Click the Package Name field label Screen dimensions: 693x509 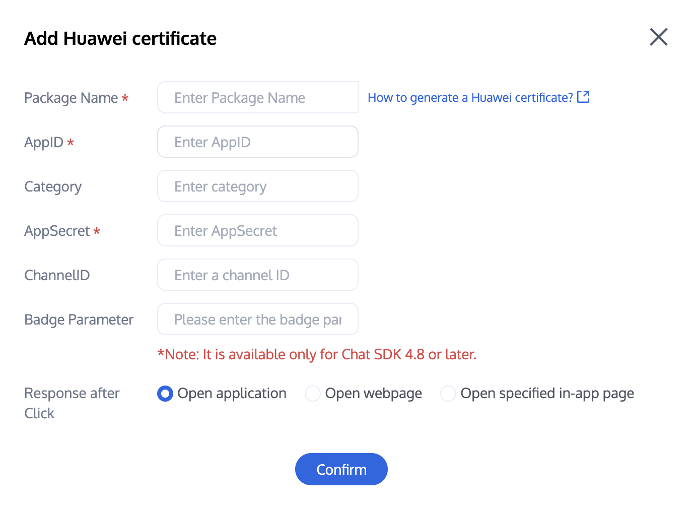pos(71,98)
